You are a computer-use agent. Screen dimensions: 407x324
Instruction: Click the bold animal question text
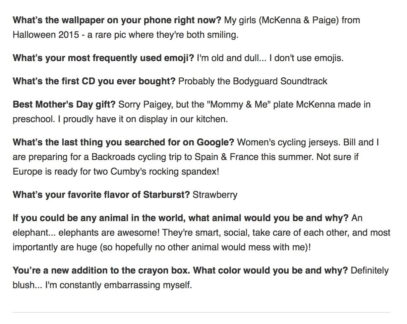point(180,218)
